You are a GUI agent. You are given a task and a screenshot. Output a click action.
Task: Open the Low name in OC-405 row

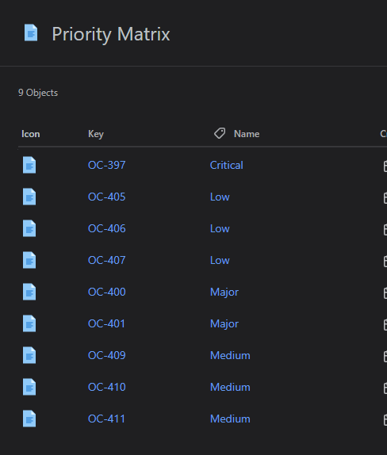pos(220,197)
